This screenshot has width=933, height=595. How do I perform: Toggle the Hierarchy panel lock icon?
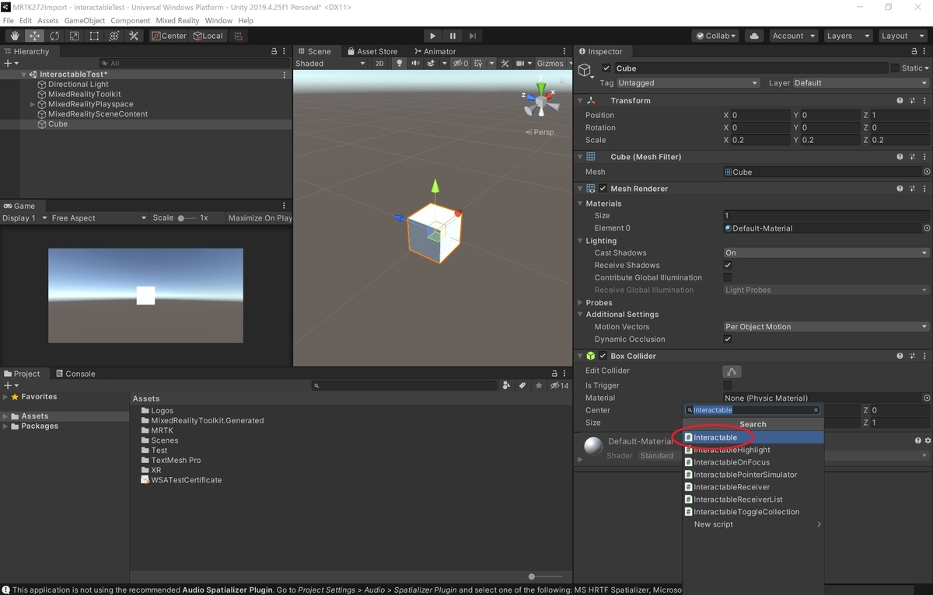274,51
